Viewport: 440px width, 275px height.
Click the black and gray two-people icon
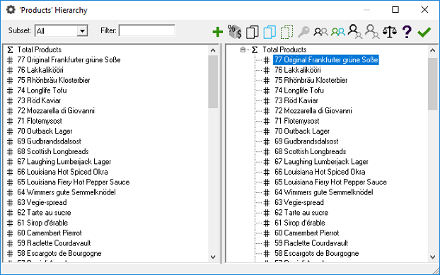point(320,32)
